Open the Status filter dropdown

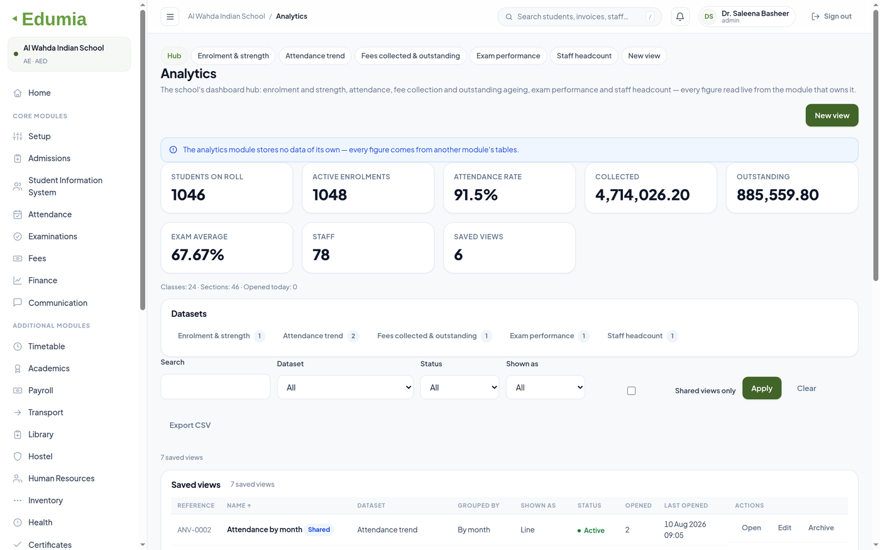pyautogui.click(x=459, y=387)
